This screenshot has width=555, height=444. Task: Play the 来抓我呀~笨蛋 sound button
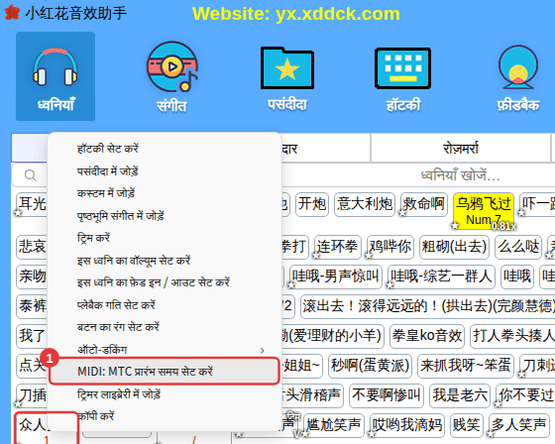[x=465, y=366]
